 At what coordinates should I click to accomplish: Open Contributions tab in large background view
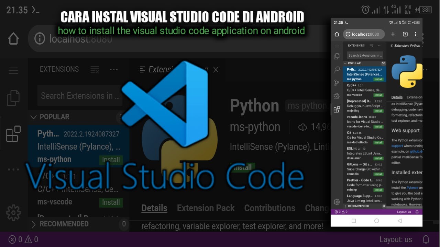tap(269, 208)
